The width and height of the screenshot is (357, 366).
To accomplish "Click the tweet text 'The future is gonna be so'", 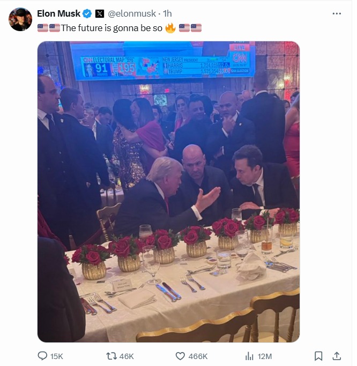I will pyautogui.click(x=111, y=28).
